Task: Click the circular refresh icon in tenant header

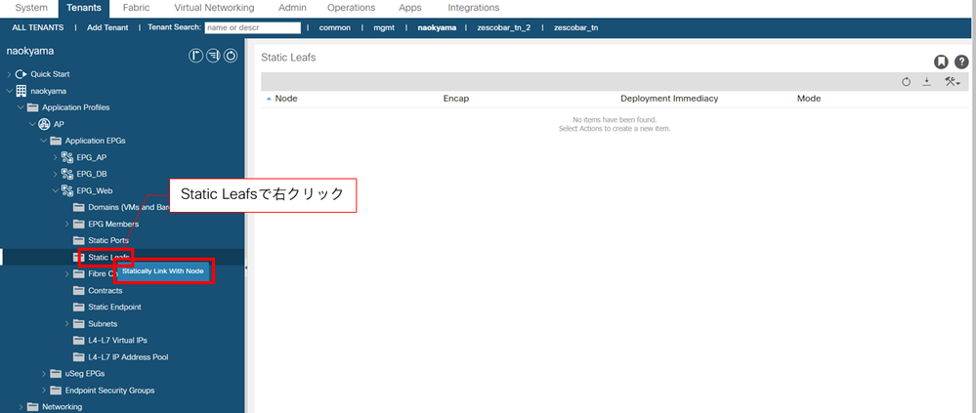Action: [231, 56]
